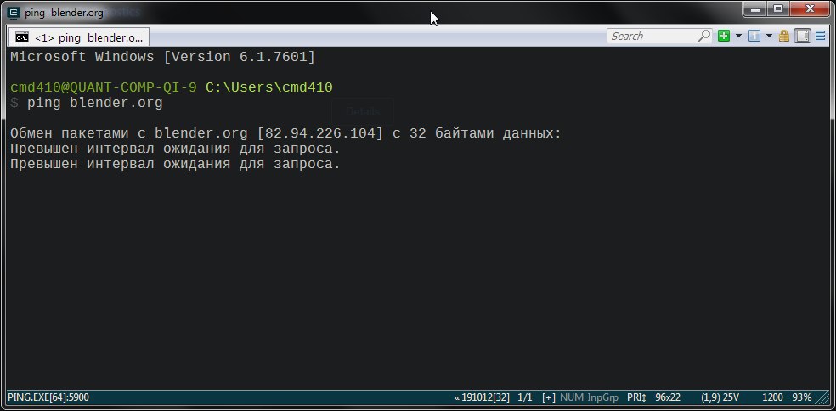Screen dimensions: 836x411
Task: Click PING.EXE[64]:5900 in the status bar
Action: tap(48, 397)
